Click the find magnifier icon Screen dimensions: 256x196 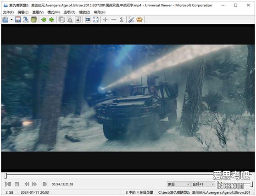click(x=70, y=20)
